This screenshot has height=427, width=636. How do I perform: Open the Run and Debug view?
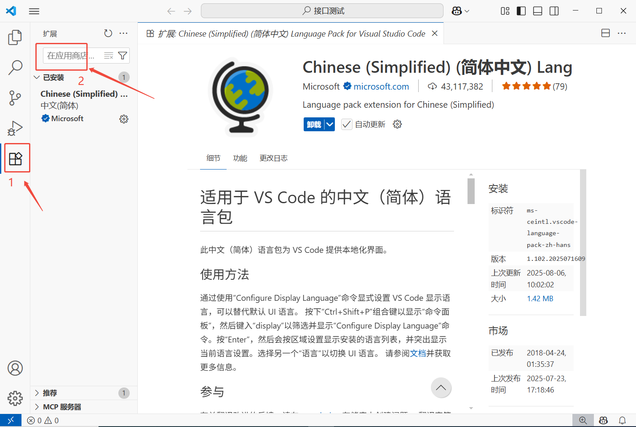[x=15, y=128]
